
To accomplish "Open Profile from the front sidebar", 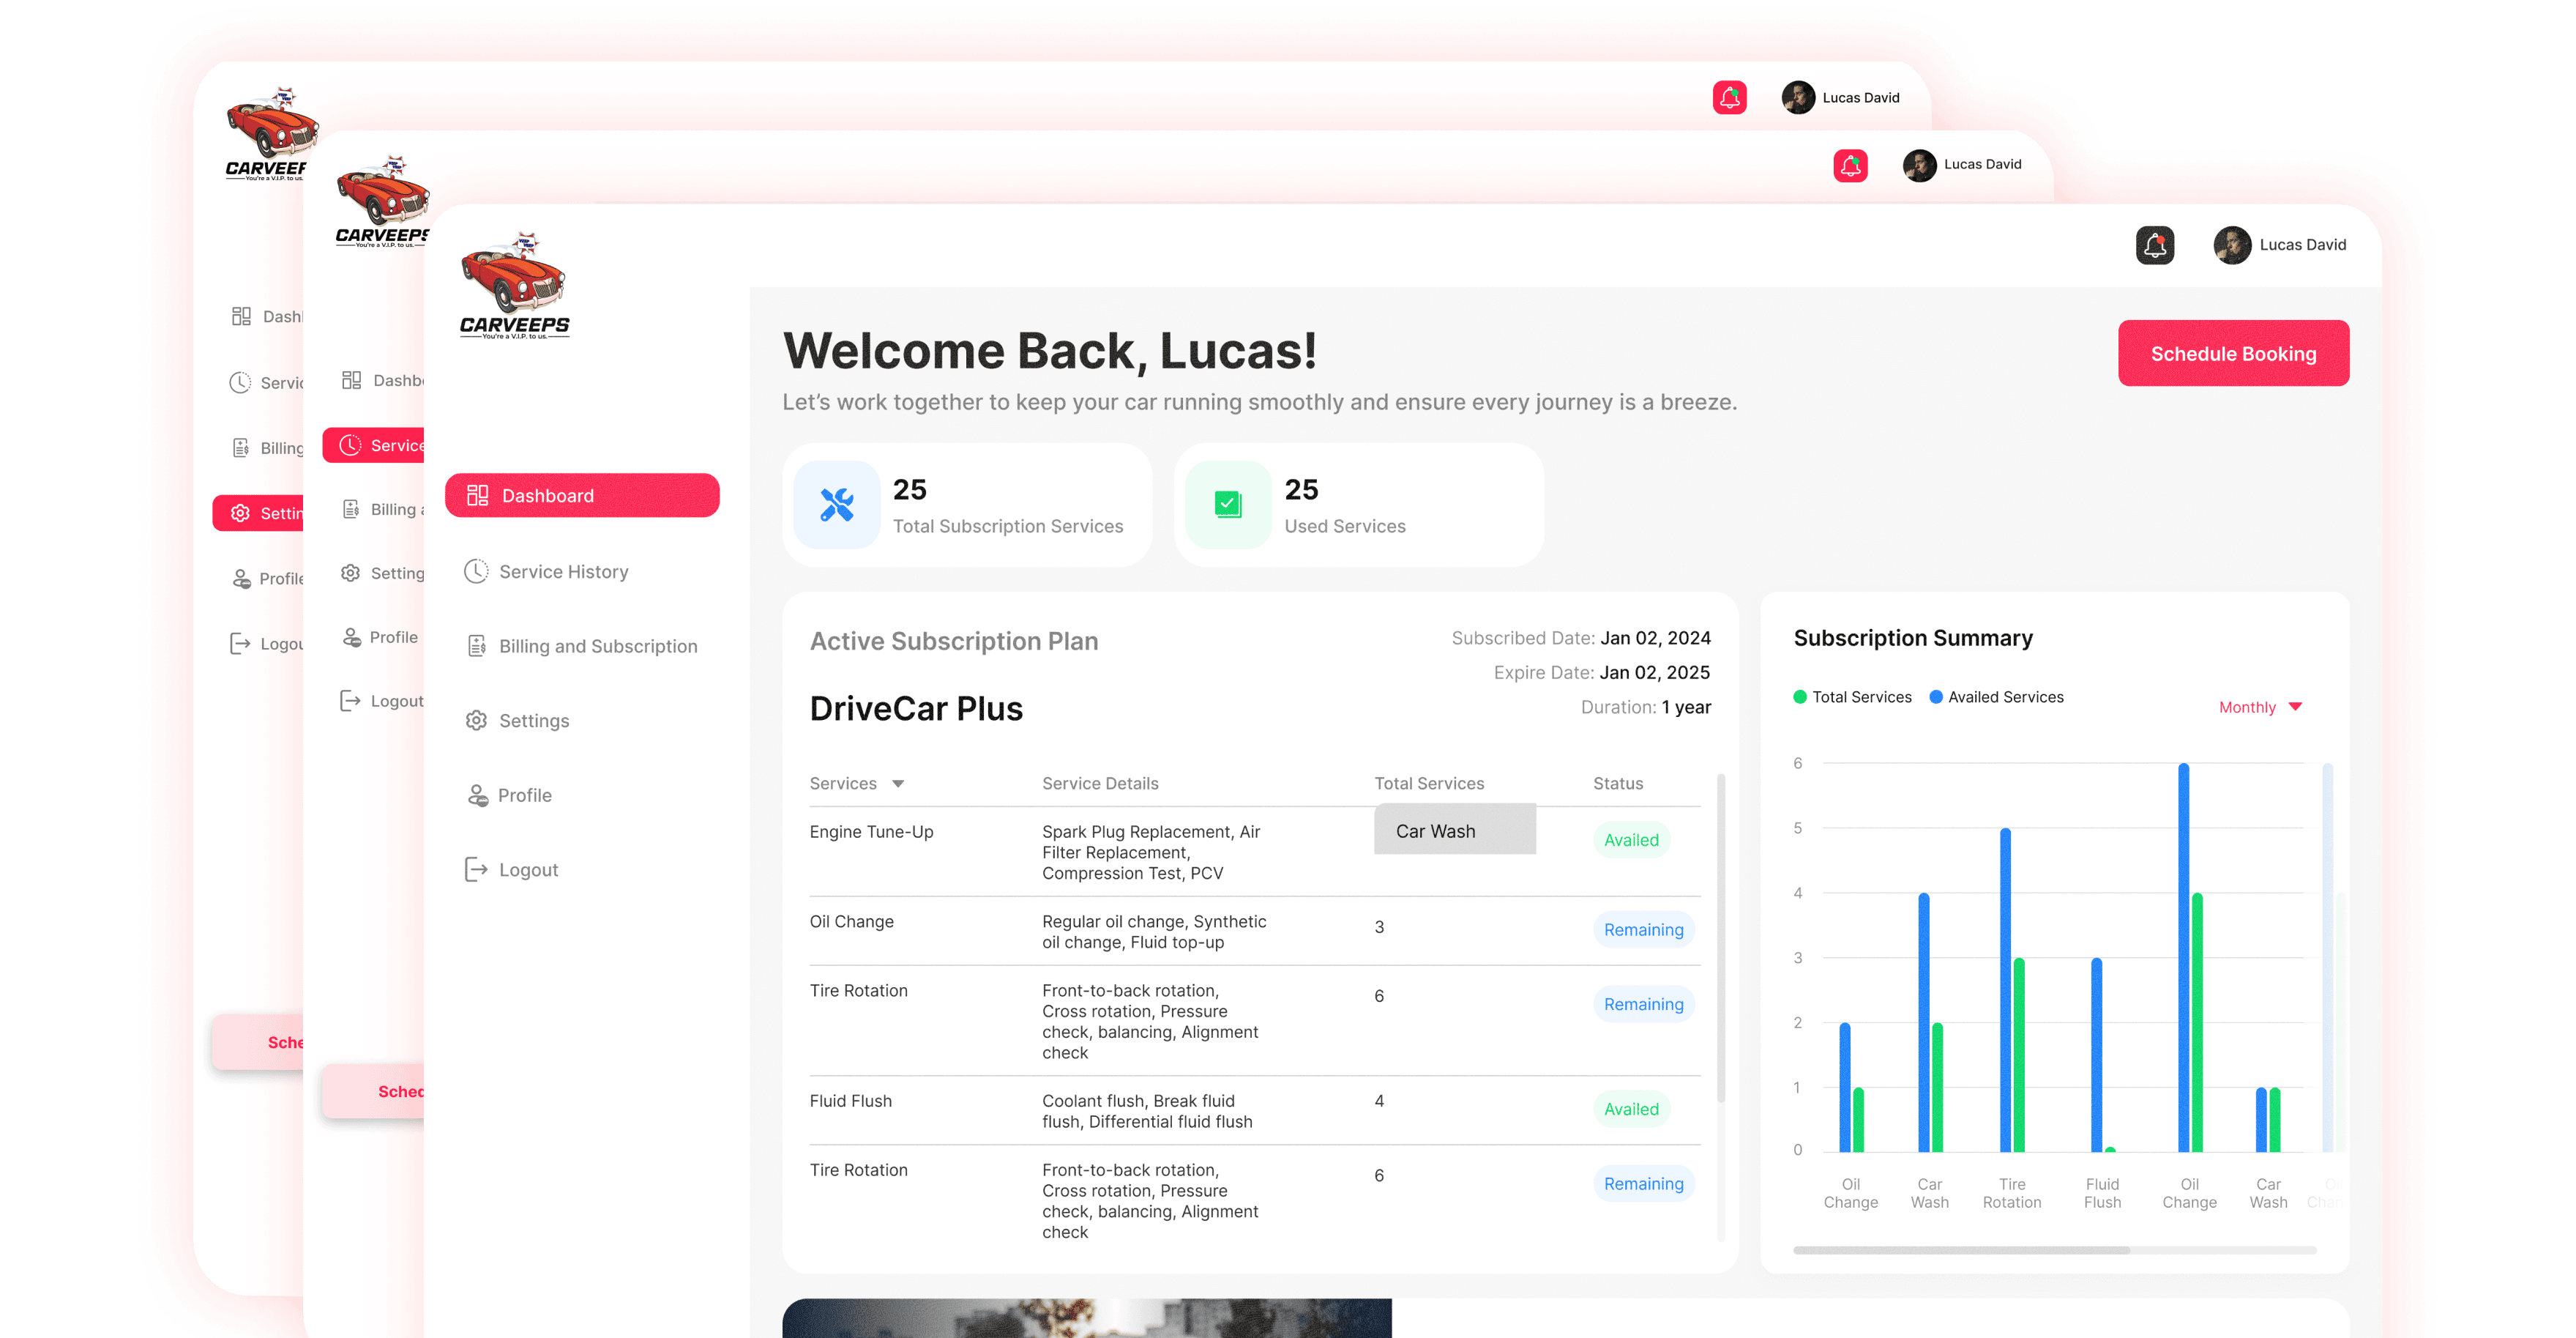I will click(x=509, y=795).
